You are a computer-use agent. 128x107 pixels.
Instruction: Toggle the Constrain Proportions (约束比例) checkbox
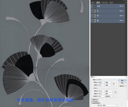tap(92, 101)
